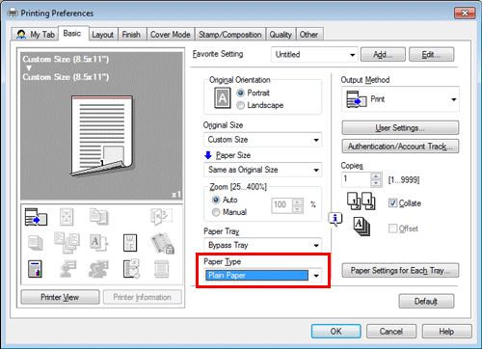This screenshot has width=482, height=349.
Task: Toggle the Collate checkbox
Action: [392, 202]
